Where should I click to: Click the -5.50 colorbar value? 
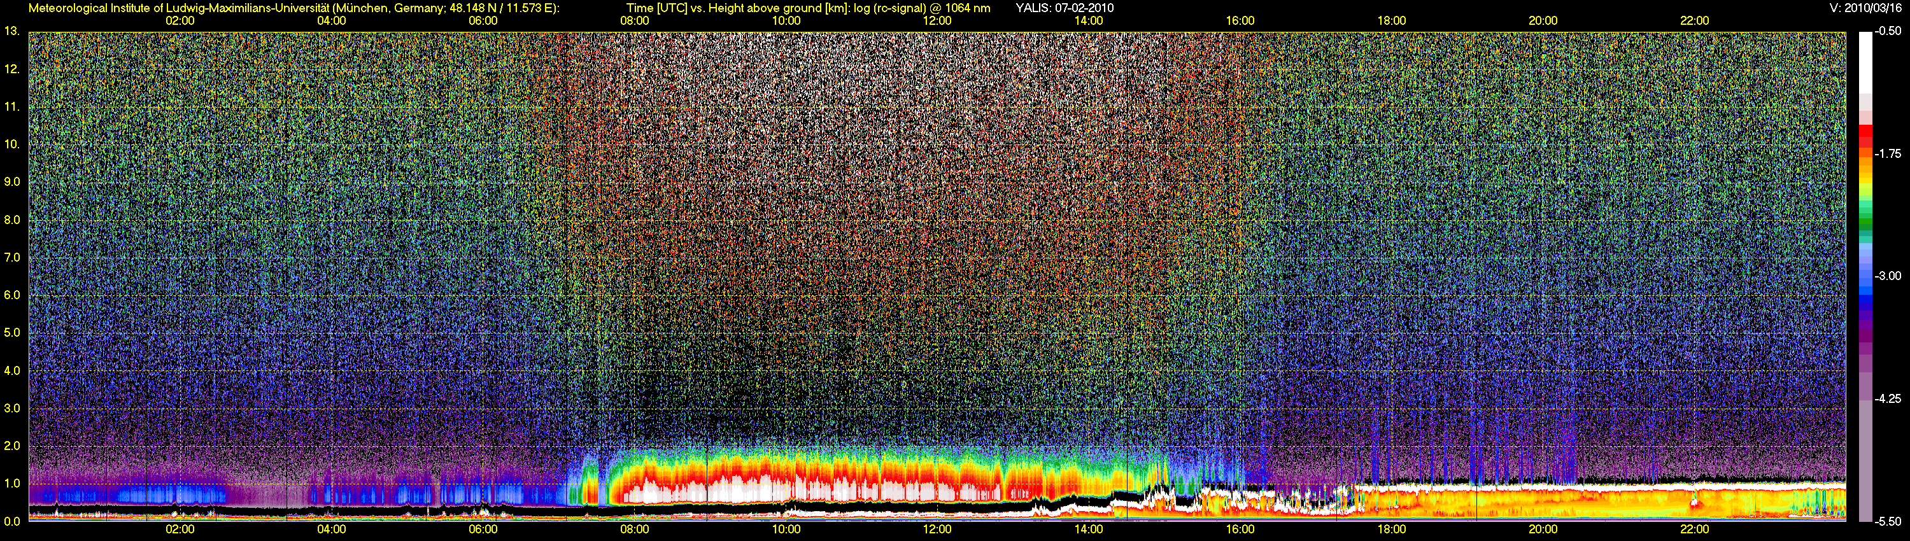[1888, 521]
